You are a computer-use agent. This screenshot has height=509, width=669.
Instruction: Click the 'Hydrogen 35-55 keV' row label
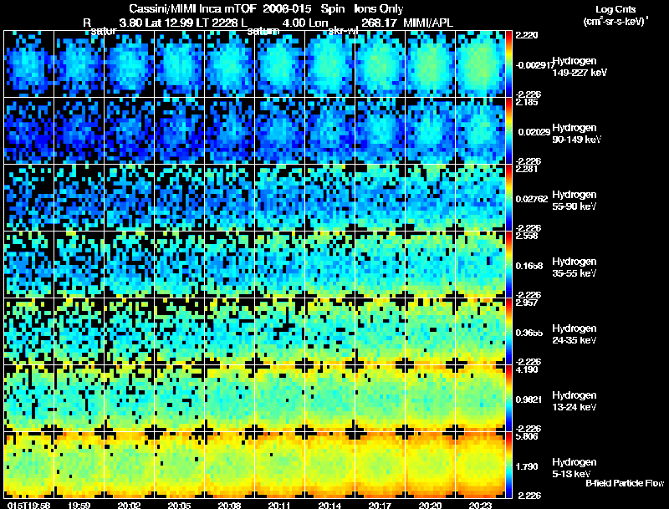click(575, 267)
